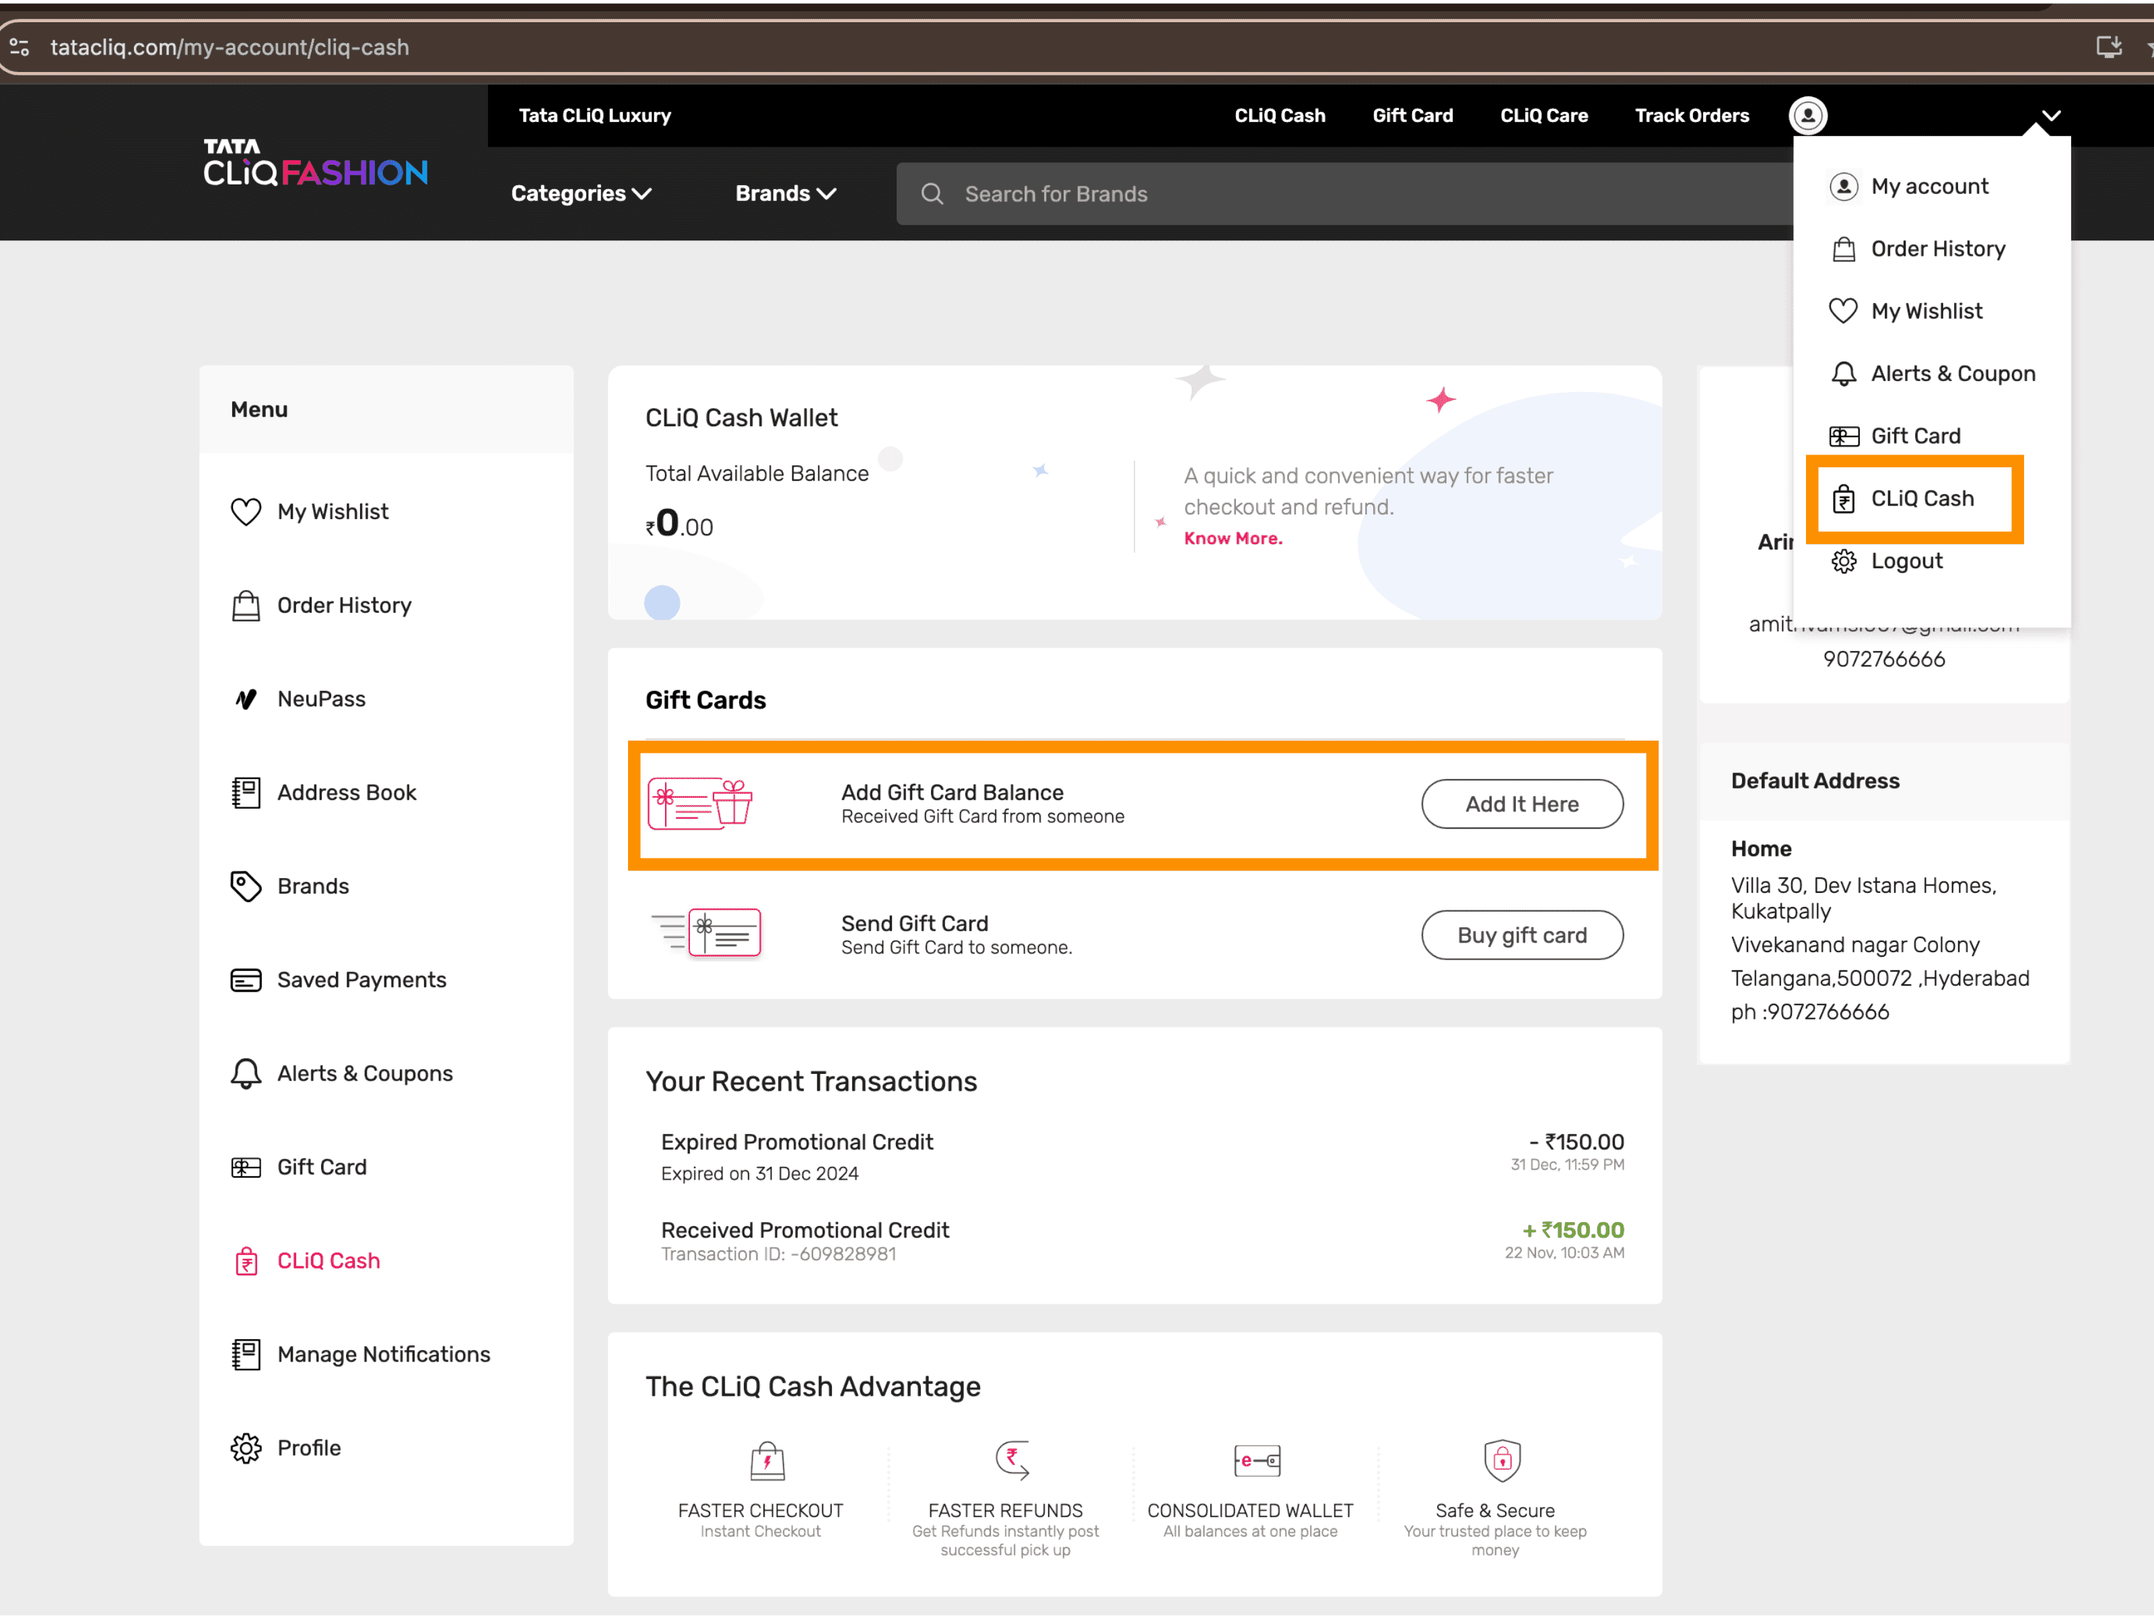Open Profile in sidebar menu

click(x=309, y=1448)
